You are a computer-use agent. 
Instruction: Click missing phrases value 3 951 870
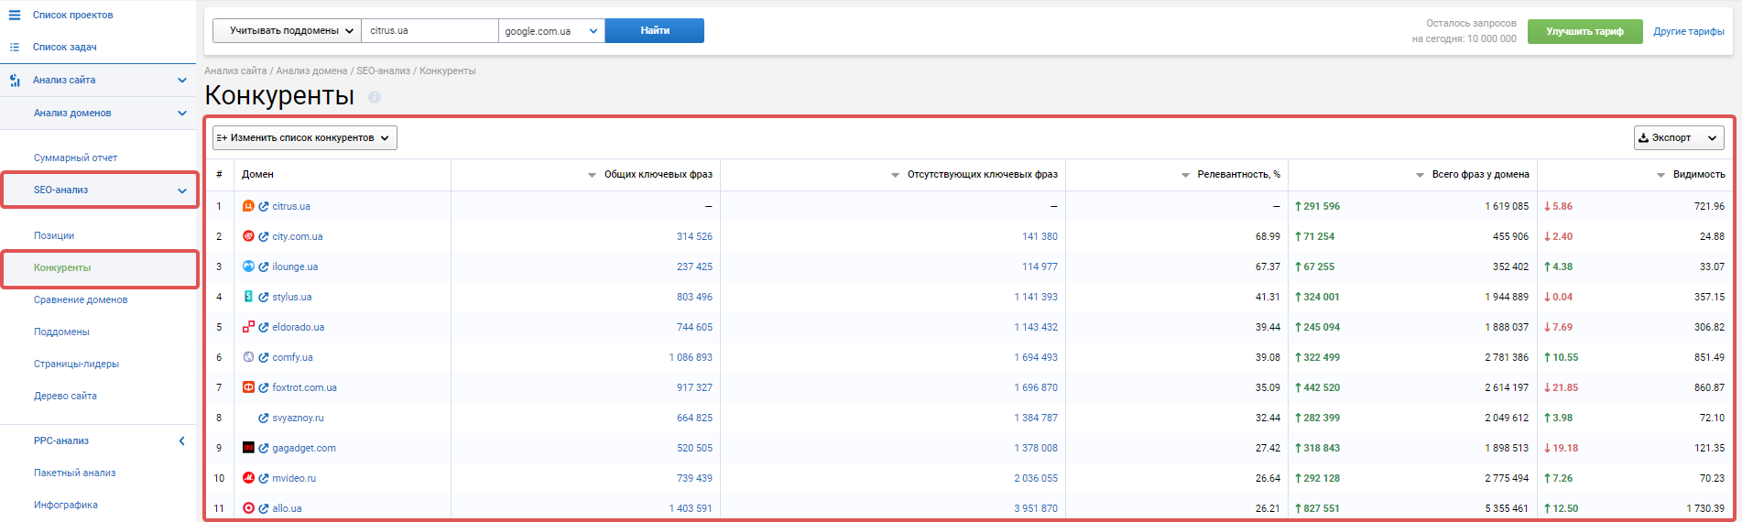click(1036, 508)
